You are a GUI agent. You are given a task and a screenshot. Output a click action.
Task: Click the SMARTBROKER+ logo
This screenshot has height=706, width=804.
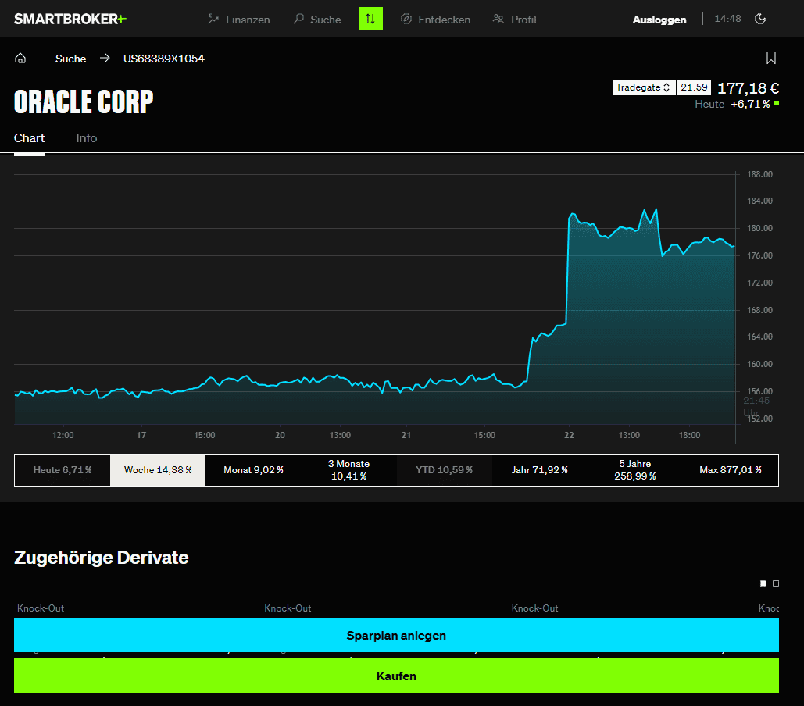pos(70,19)
